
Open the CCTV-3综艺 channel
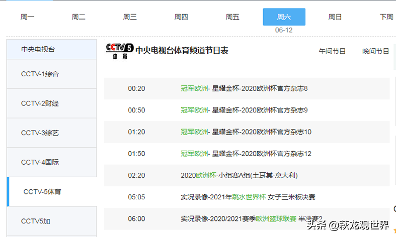(51, 133)
